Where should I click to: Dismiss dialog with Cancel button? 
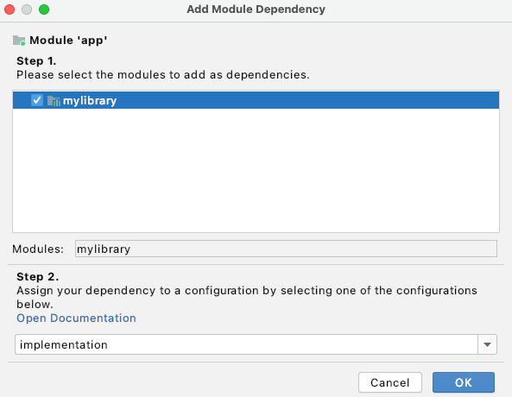pos(390,382)
